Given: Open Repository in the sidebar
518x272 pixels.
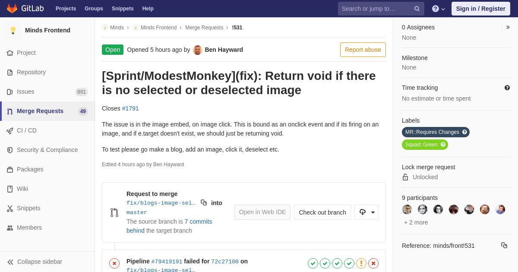Looking at the screenshot, I should pyautogui.click(x=47, y=72).
